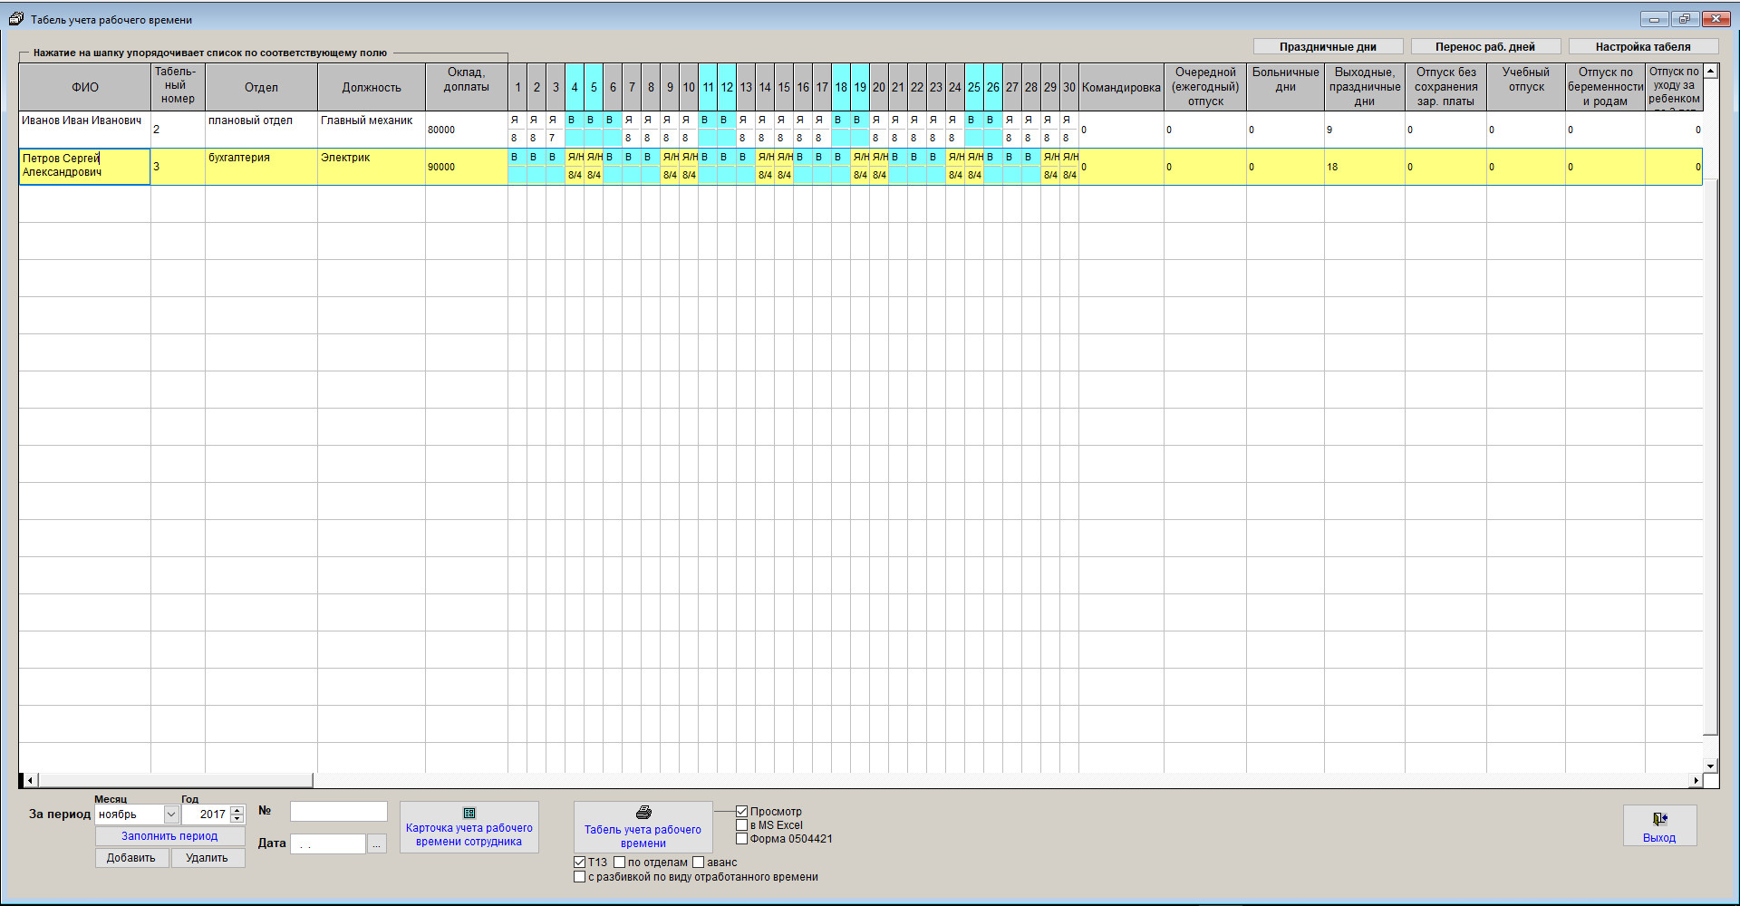Click the Командировка column header
Viewport: 1740px width, 906px height.
coord(1121,87)
